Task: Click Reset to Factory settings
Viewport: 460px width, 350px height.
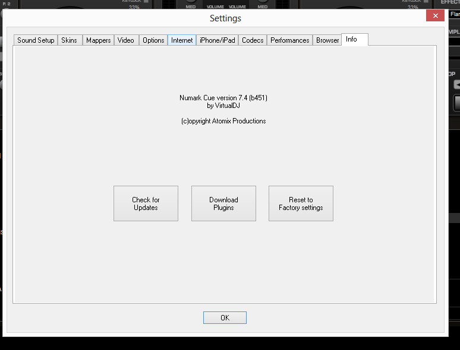Action: point(301,203)
